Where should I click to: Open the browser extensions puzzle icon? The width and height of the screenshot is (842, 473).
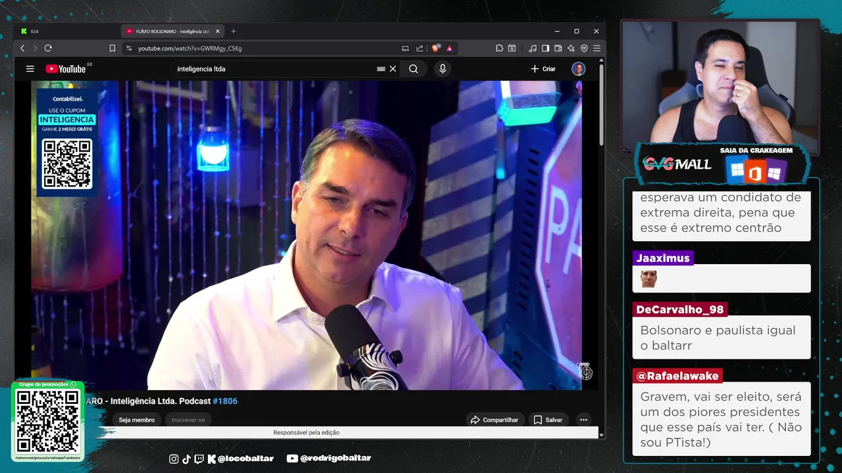[x=499, y=48]
